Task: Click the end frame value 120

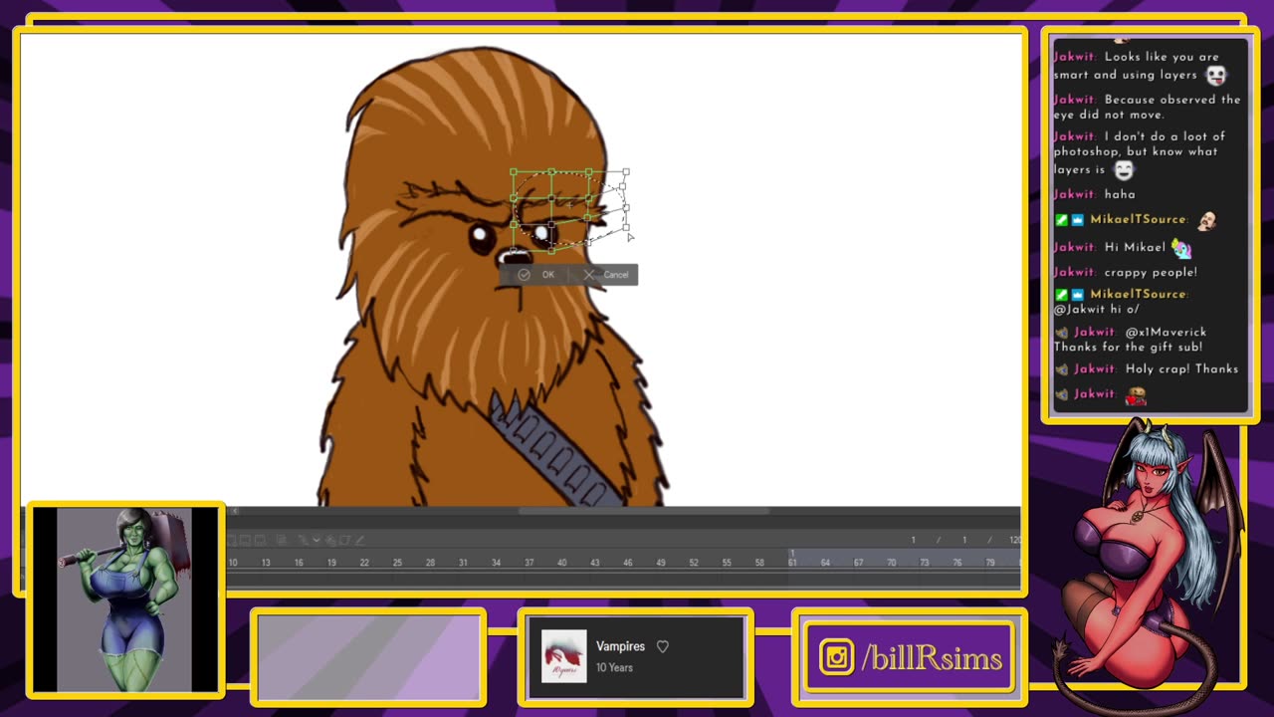Action: tap(1013, 540)
